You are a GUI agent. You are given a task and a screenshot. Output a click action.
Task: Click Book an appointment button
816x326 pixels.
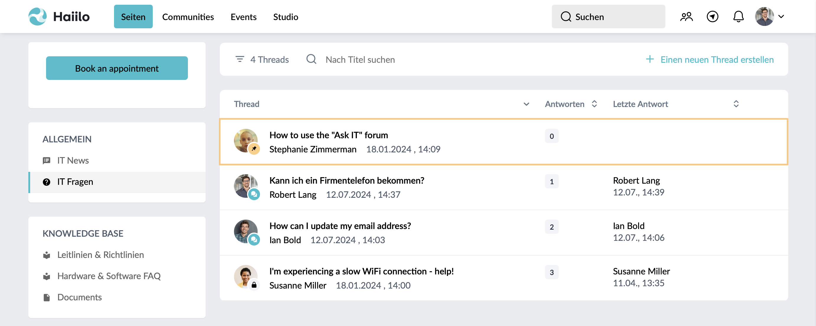tap(117, 68)
